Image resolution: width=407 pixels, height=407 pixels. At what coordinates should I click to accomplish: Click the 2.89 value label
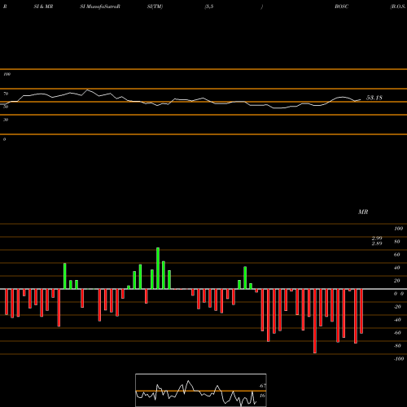pos(377,243)
